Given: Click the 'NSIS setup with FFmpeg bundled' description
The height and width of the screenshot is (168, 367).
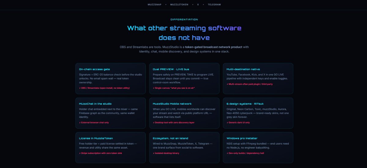Looking at the screenshot, I should pos(258,146).
